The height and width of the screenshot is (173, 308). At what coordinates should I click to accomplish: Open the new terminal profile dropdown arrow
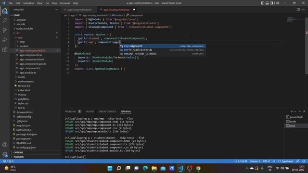click(295, 111)
